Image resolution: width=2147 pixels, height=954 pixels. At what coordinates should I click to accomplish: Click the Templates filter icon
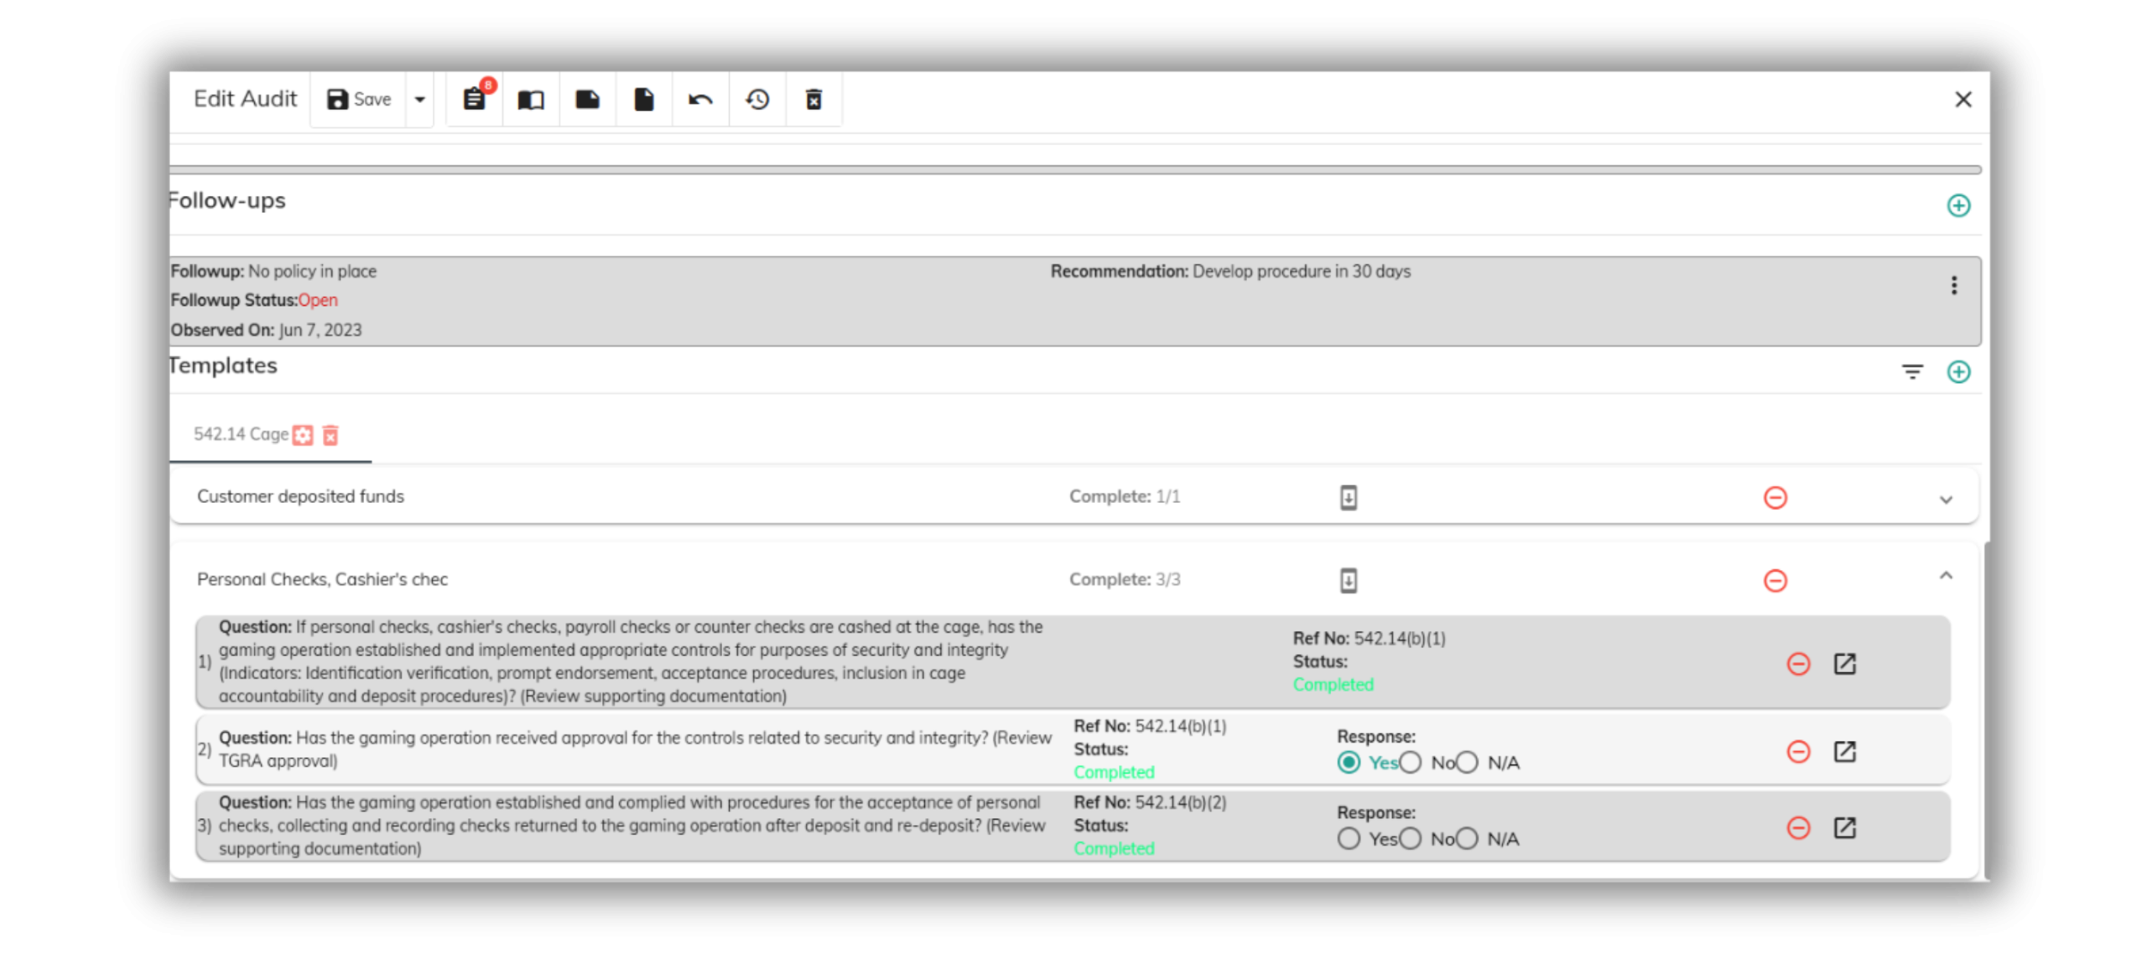point(1912,371)
